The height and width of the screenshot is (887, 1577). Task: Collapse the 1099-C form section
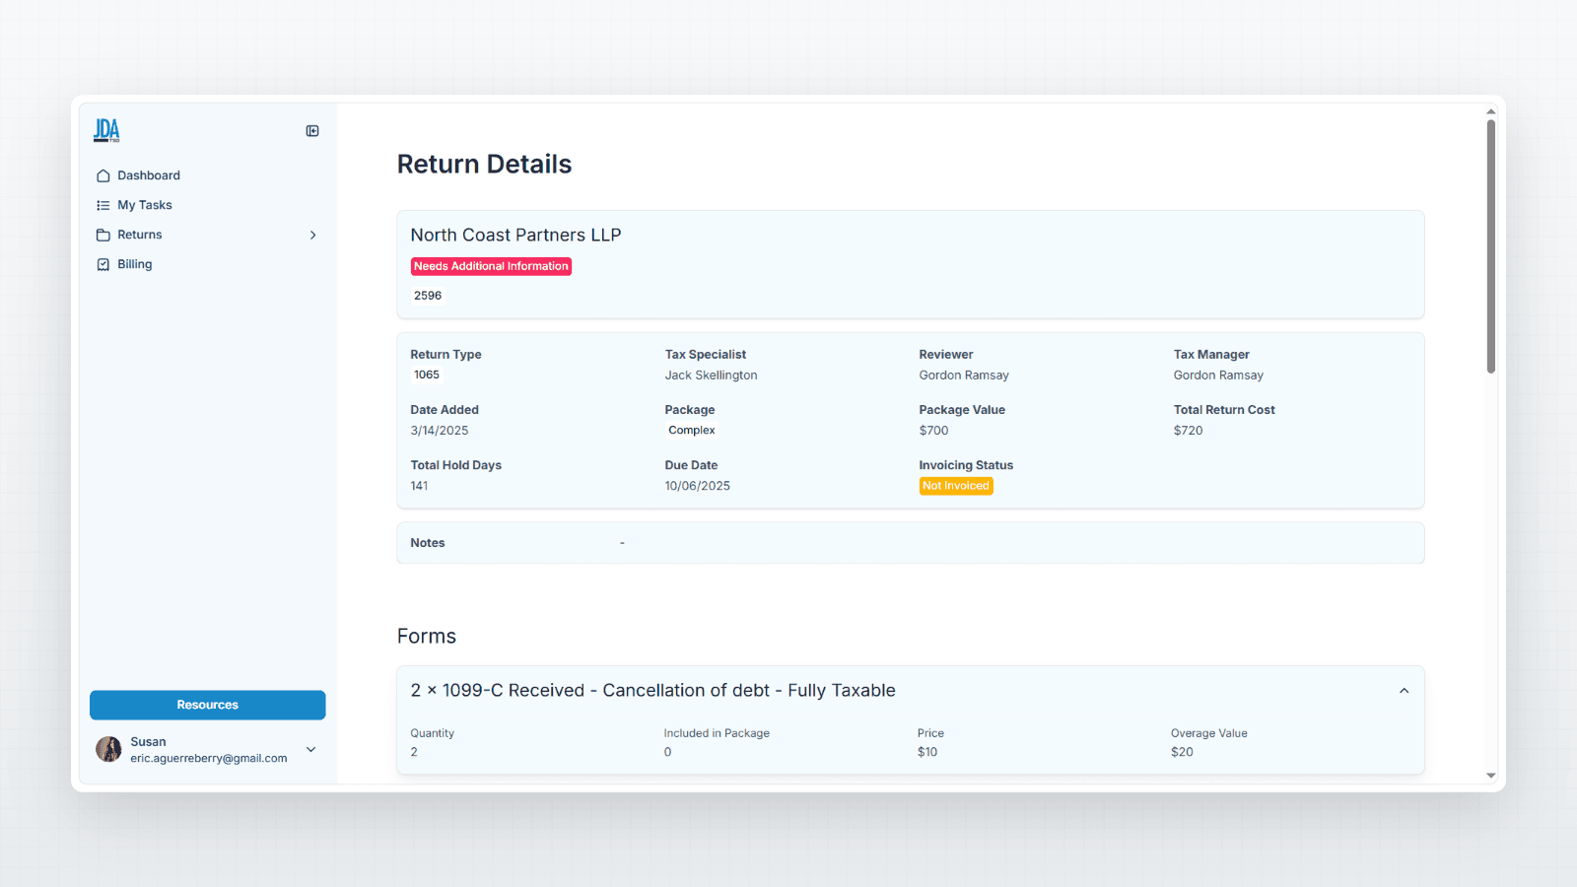(1404, 690)
